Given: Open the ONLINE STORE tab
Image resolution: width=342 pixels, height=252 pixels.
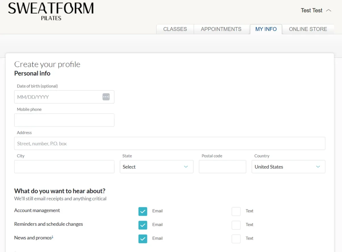Looking at the screenshot, I should (308, 29).
